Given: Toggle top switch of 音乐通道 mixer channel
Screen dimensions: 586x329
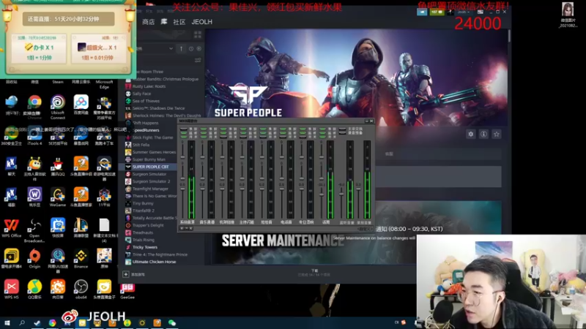Looking at the screenshot, I should [x=204, y=129].
